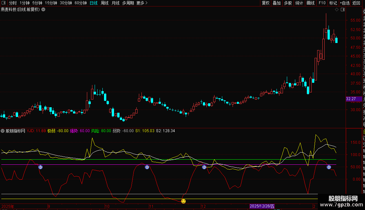Click the rightmost sad face signal marker
This screenshot has height=210, width=365.
pos(328,167)
